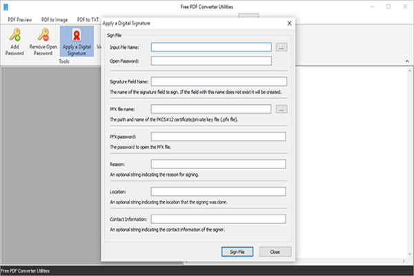
Task: Go to the PDF to TXT tab
Action: click(88, 20)
